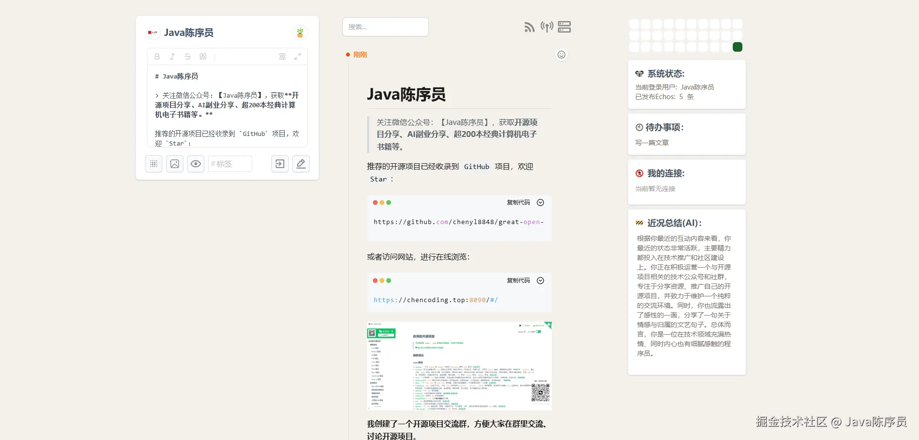Expand the editor to fullscreen
The height and width of the screenshot is (440, 919).
click(x=298, y=56)
